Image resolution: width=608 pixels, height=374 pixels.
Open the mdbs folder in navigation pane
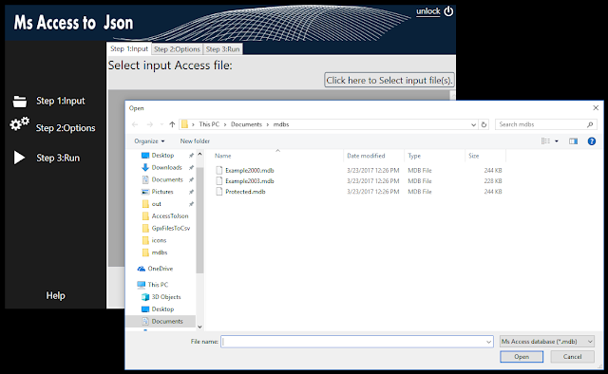160,252
